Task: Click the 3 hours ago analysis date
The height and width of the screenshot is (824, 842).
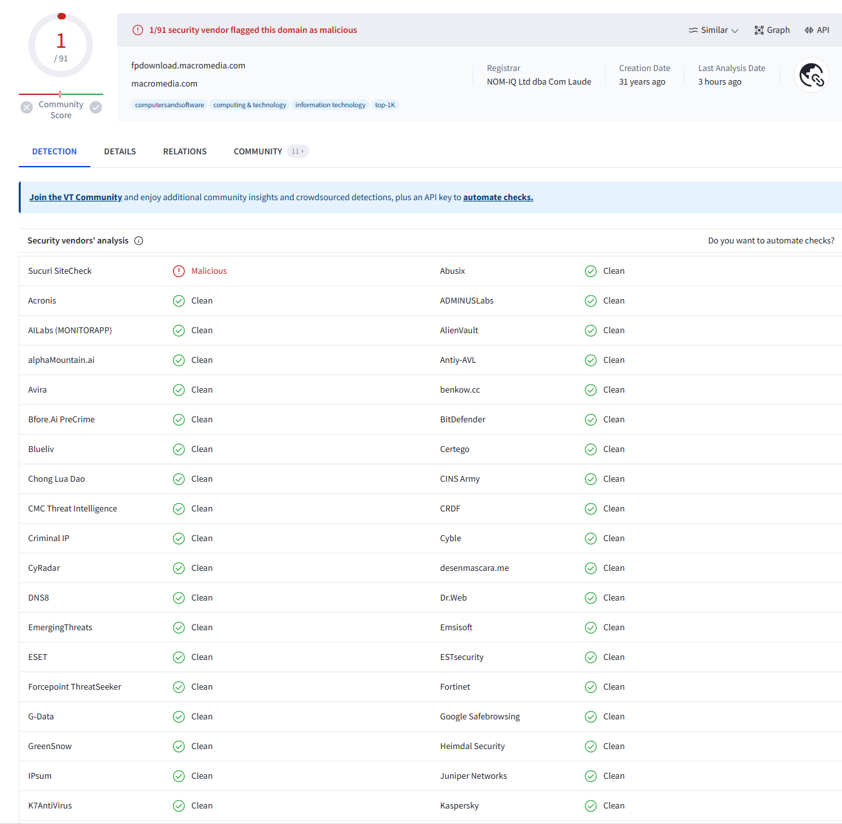Action: point(719,82)
